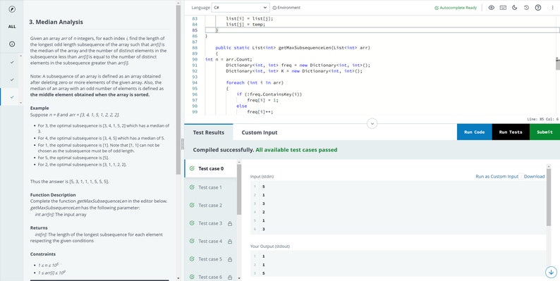Click the green check icon on Test case 2

click(192, 205)
